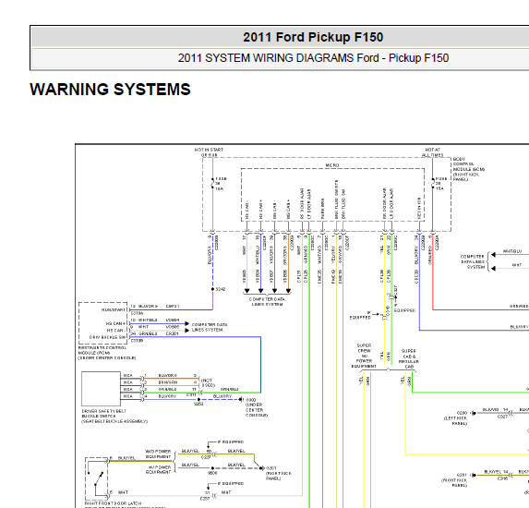Viewport: 529px width, 508px height.
Task: Click the 'SUPER CAB & REGULAR CAB' label
Action: (409, 358)
